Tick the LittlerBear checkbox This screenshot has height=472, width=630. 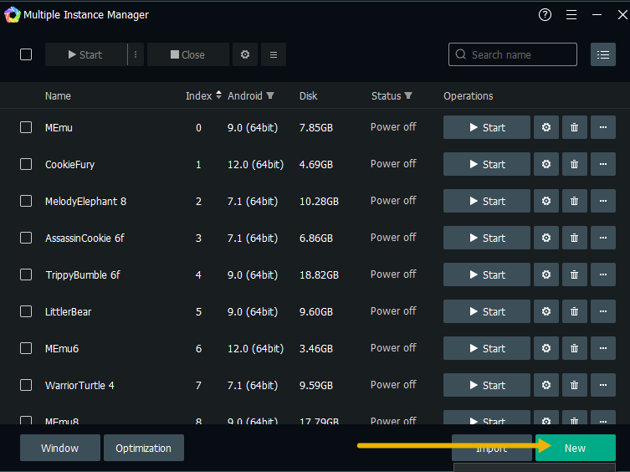coord(26,311)
